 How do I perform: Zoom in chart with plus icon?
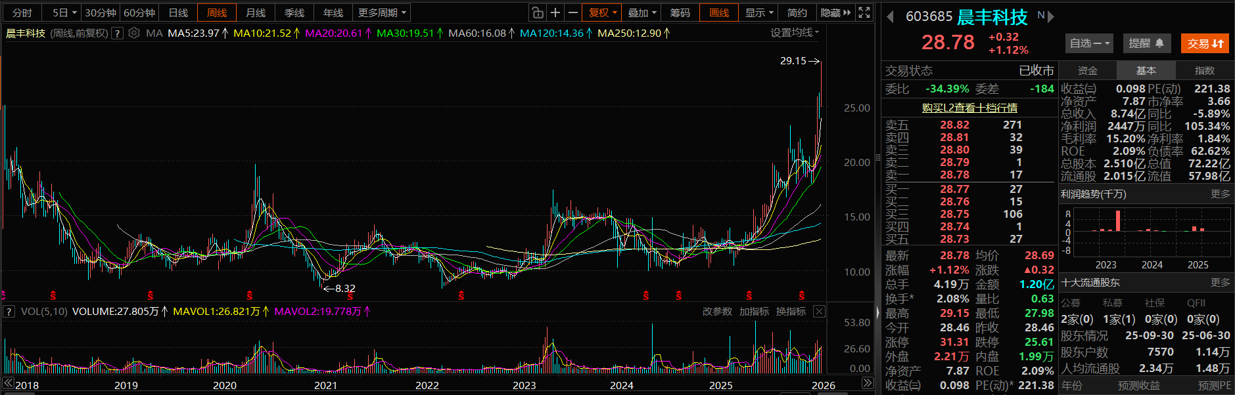tap(555, 12)
